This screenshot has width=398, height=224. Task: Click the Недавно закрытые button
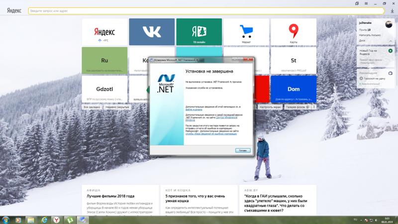(117, 107)
